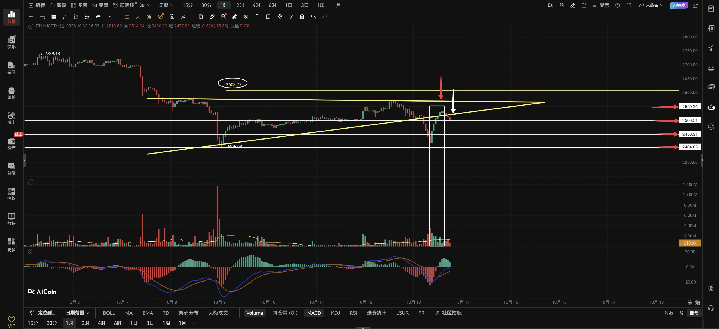
Task: Open the 群聊 group chat sidebar icon
Action: coord(12,169)
